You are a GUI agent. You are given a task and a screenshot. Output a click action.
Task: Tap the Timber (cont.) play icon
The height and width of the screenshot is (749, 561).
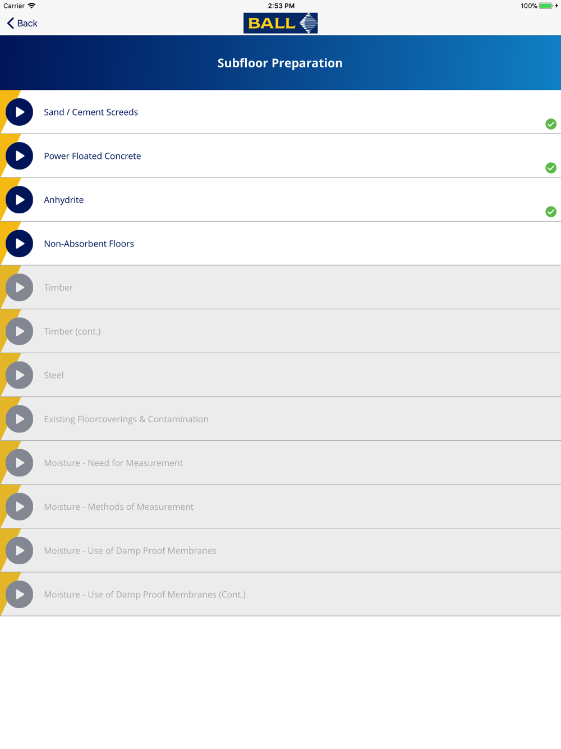[20, 331]
